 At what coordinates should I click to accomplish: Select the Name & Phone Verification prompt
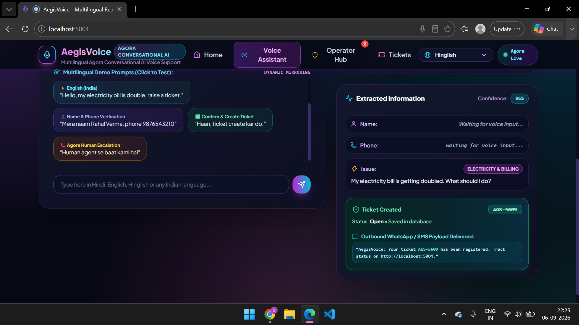(x=118, y=120)
